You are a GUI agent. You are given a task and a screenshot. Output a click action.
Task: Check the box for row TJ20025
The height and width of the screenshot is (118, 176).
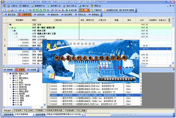[49, 89]
